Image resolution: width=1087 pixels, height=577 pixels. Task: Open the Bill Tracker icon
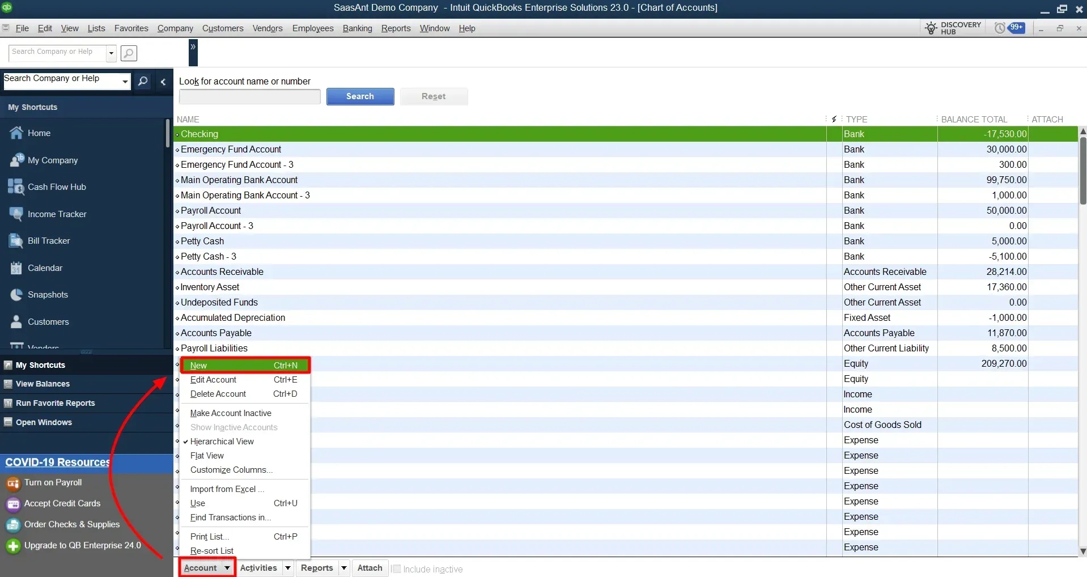point(16,241)
